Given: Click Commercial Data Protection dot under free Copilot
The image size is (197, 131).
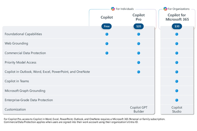Looking at the screenshot, I should pyautogui.click(x=107, y=53).
